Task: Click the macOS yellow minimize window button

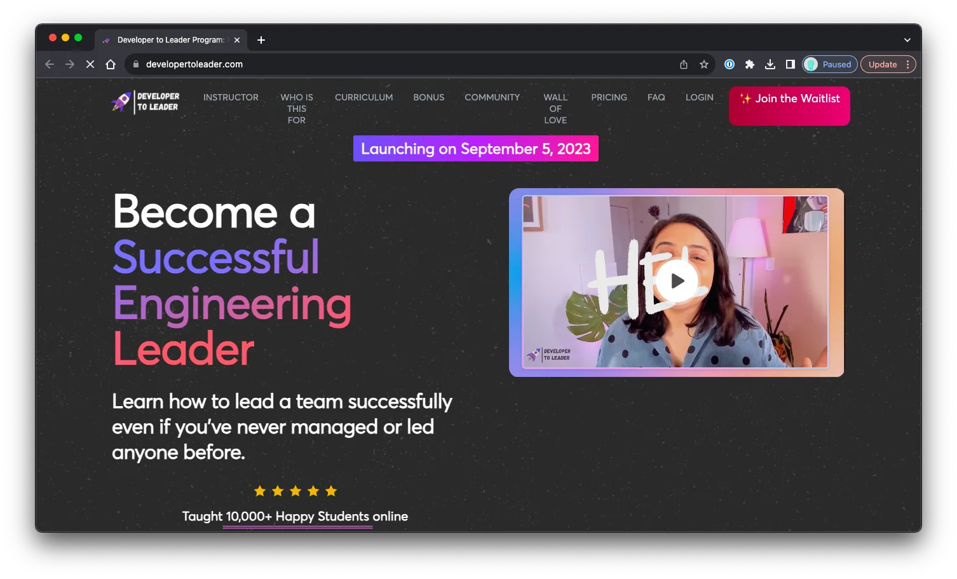Action: coord(65,37)
